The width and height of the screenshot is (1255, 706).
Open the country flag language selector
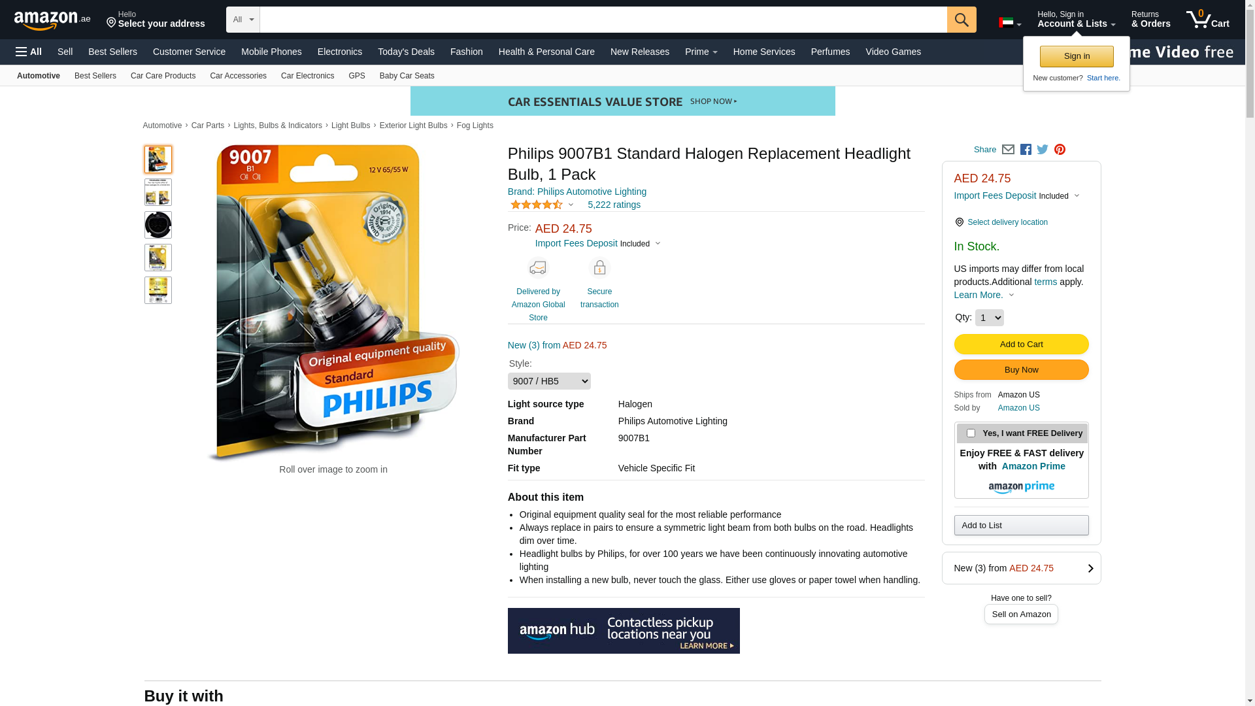(1010, 23)
